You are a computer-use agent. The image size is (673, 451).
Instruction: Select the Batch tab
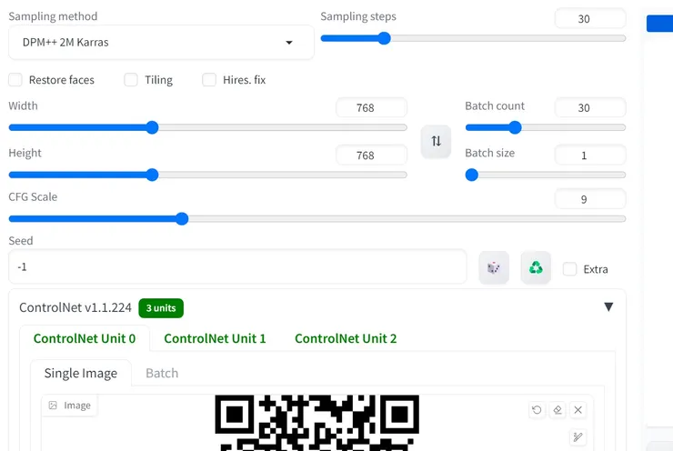coord(162,373)
